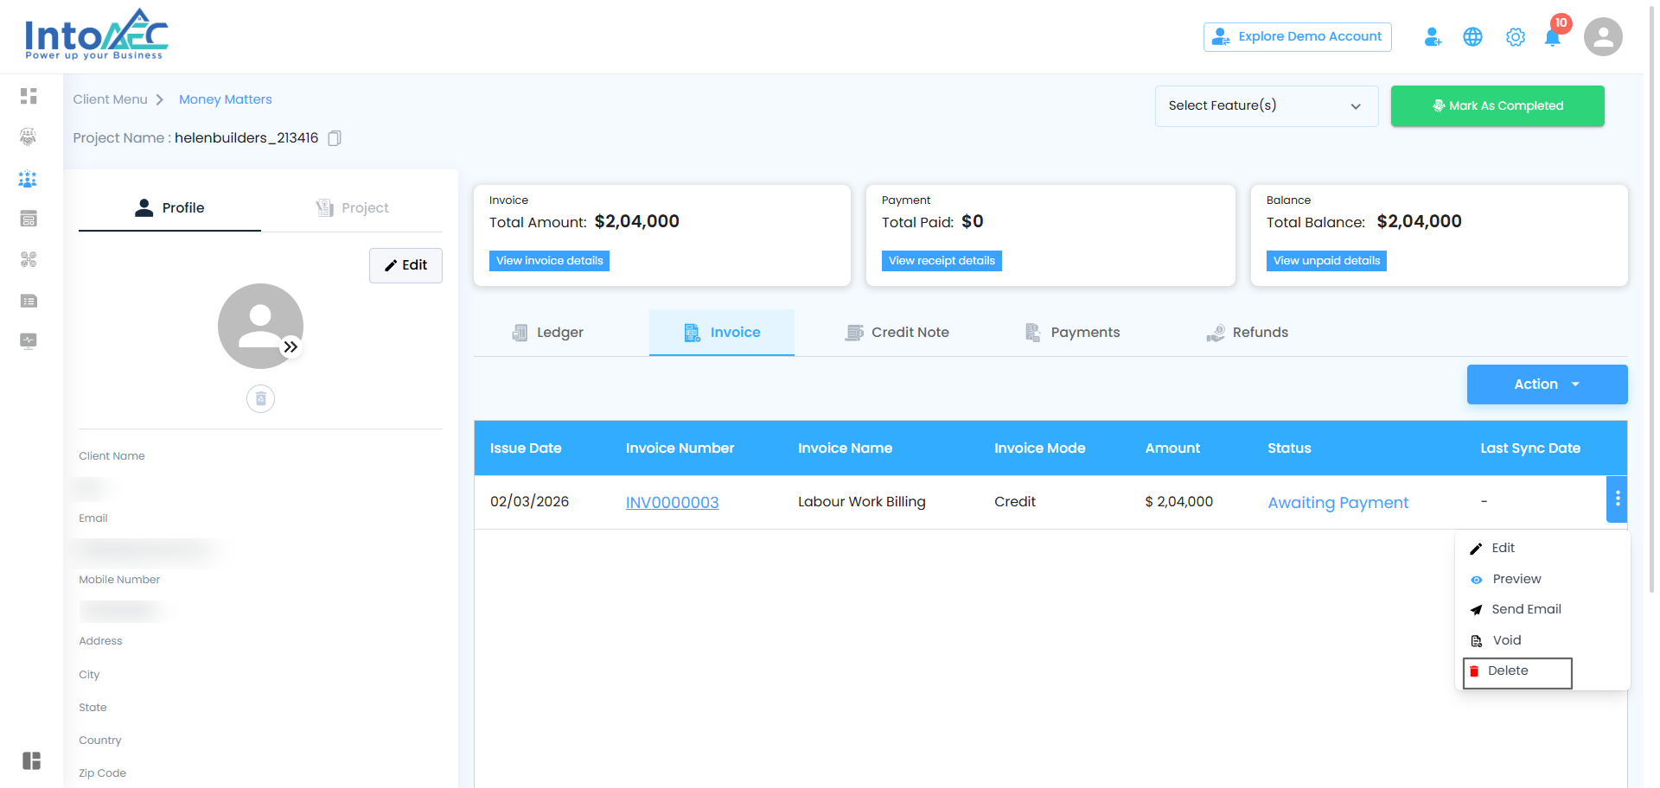Open row options three-dot menu

click(x=1617, y=499)
